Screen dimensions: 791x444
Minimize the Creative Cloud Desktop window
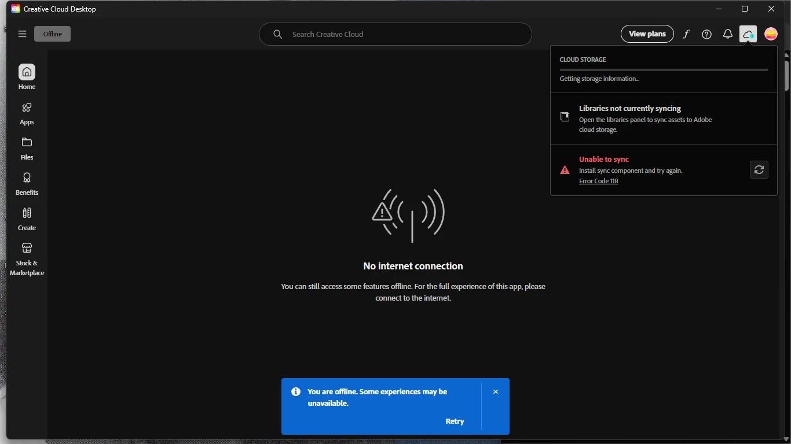(x=719, y=9)
